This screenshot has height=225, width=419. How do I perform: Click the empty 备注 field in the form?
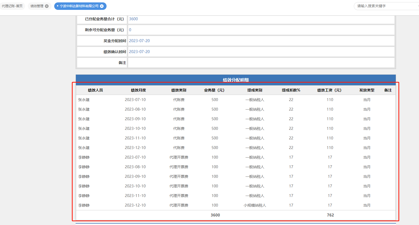click(x=261, y=63)
